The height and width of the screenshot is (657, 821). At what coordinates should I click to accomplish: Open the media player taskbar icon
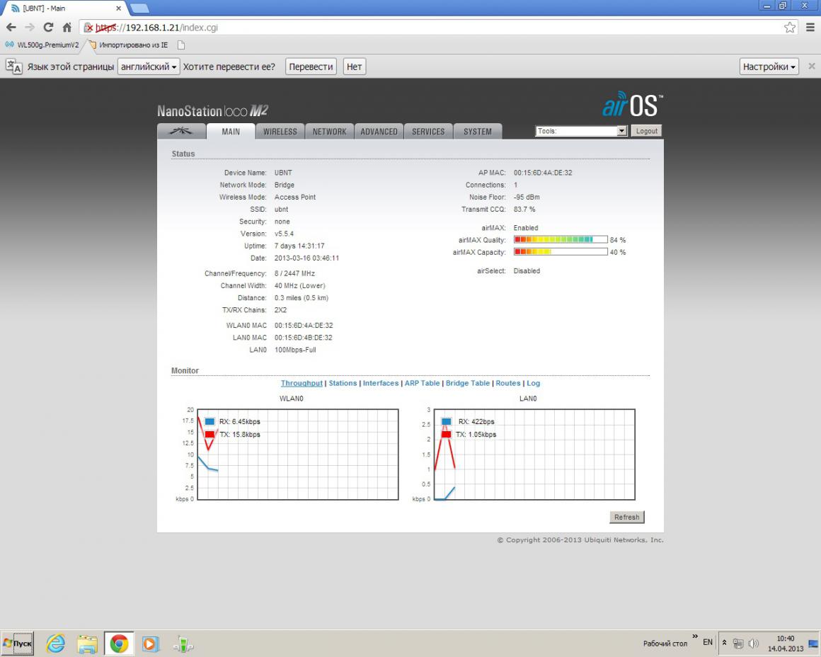click(151, 644)
